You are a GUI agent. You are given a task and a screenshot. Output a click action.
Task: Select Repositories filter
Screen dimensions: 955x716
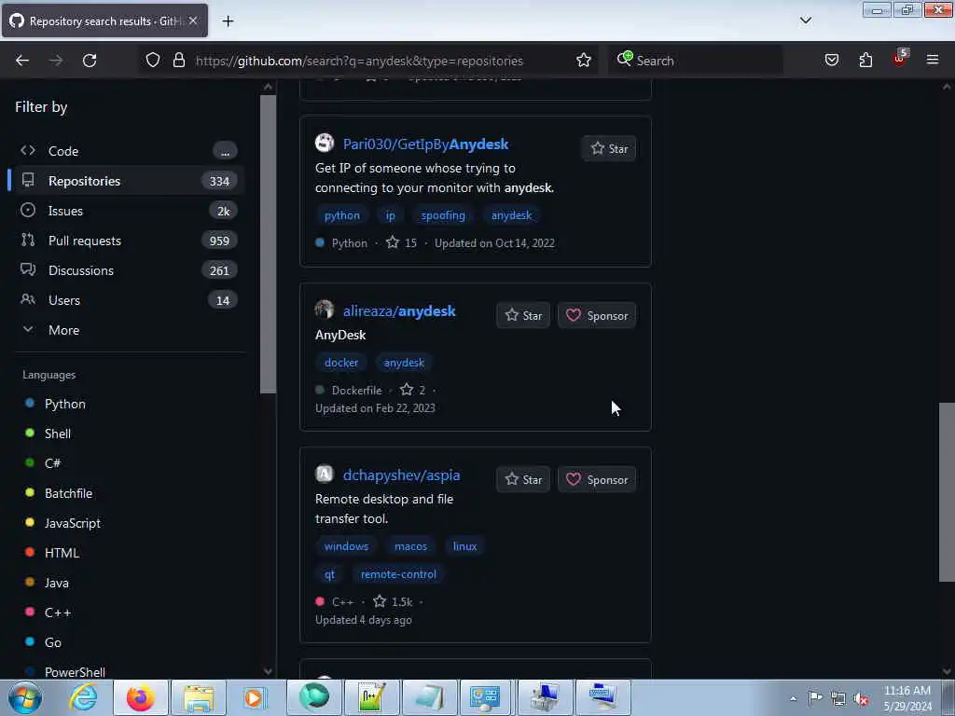pos(128,181)
